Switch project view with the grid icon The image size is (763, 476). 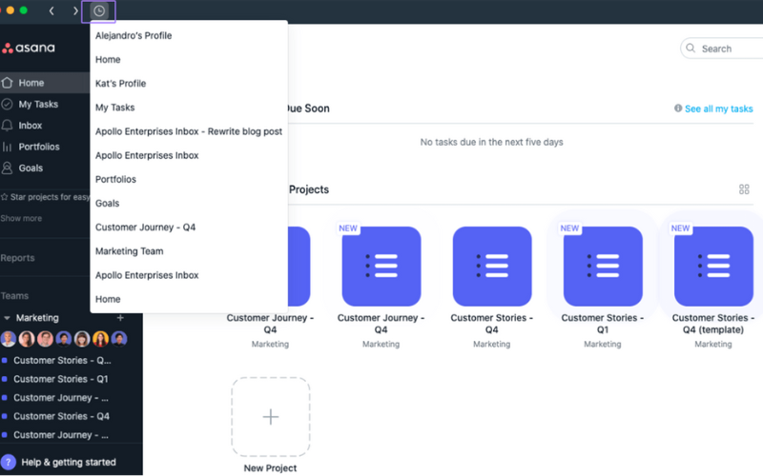click(744, 189)
